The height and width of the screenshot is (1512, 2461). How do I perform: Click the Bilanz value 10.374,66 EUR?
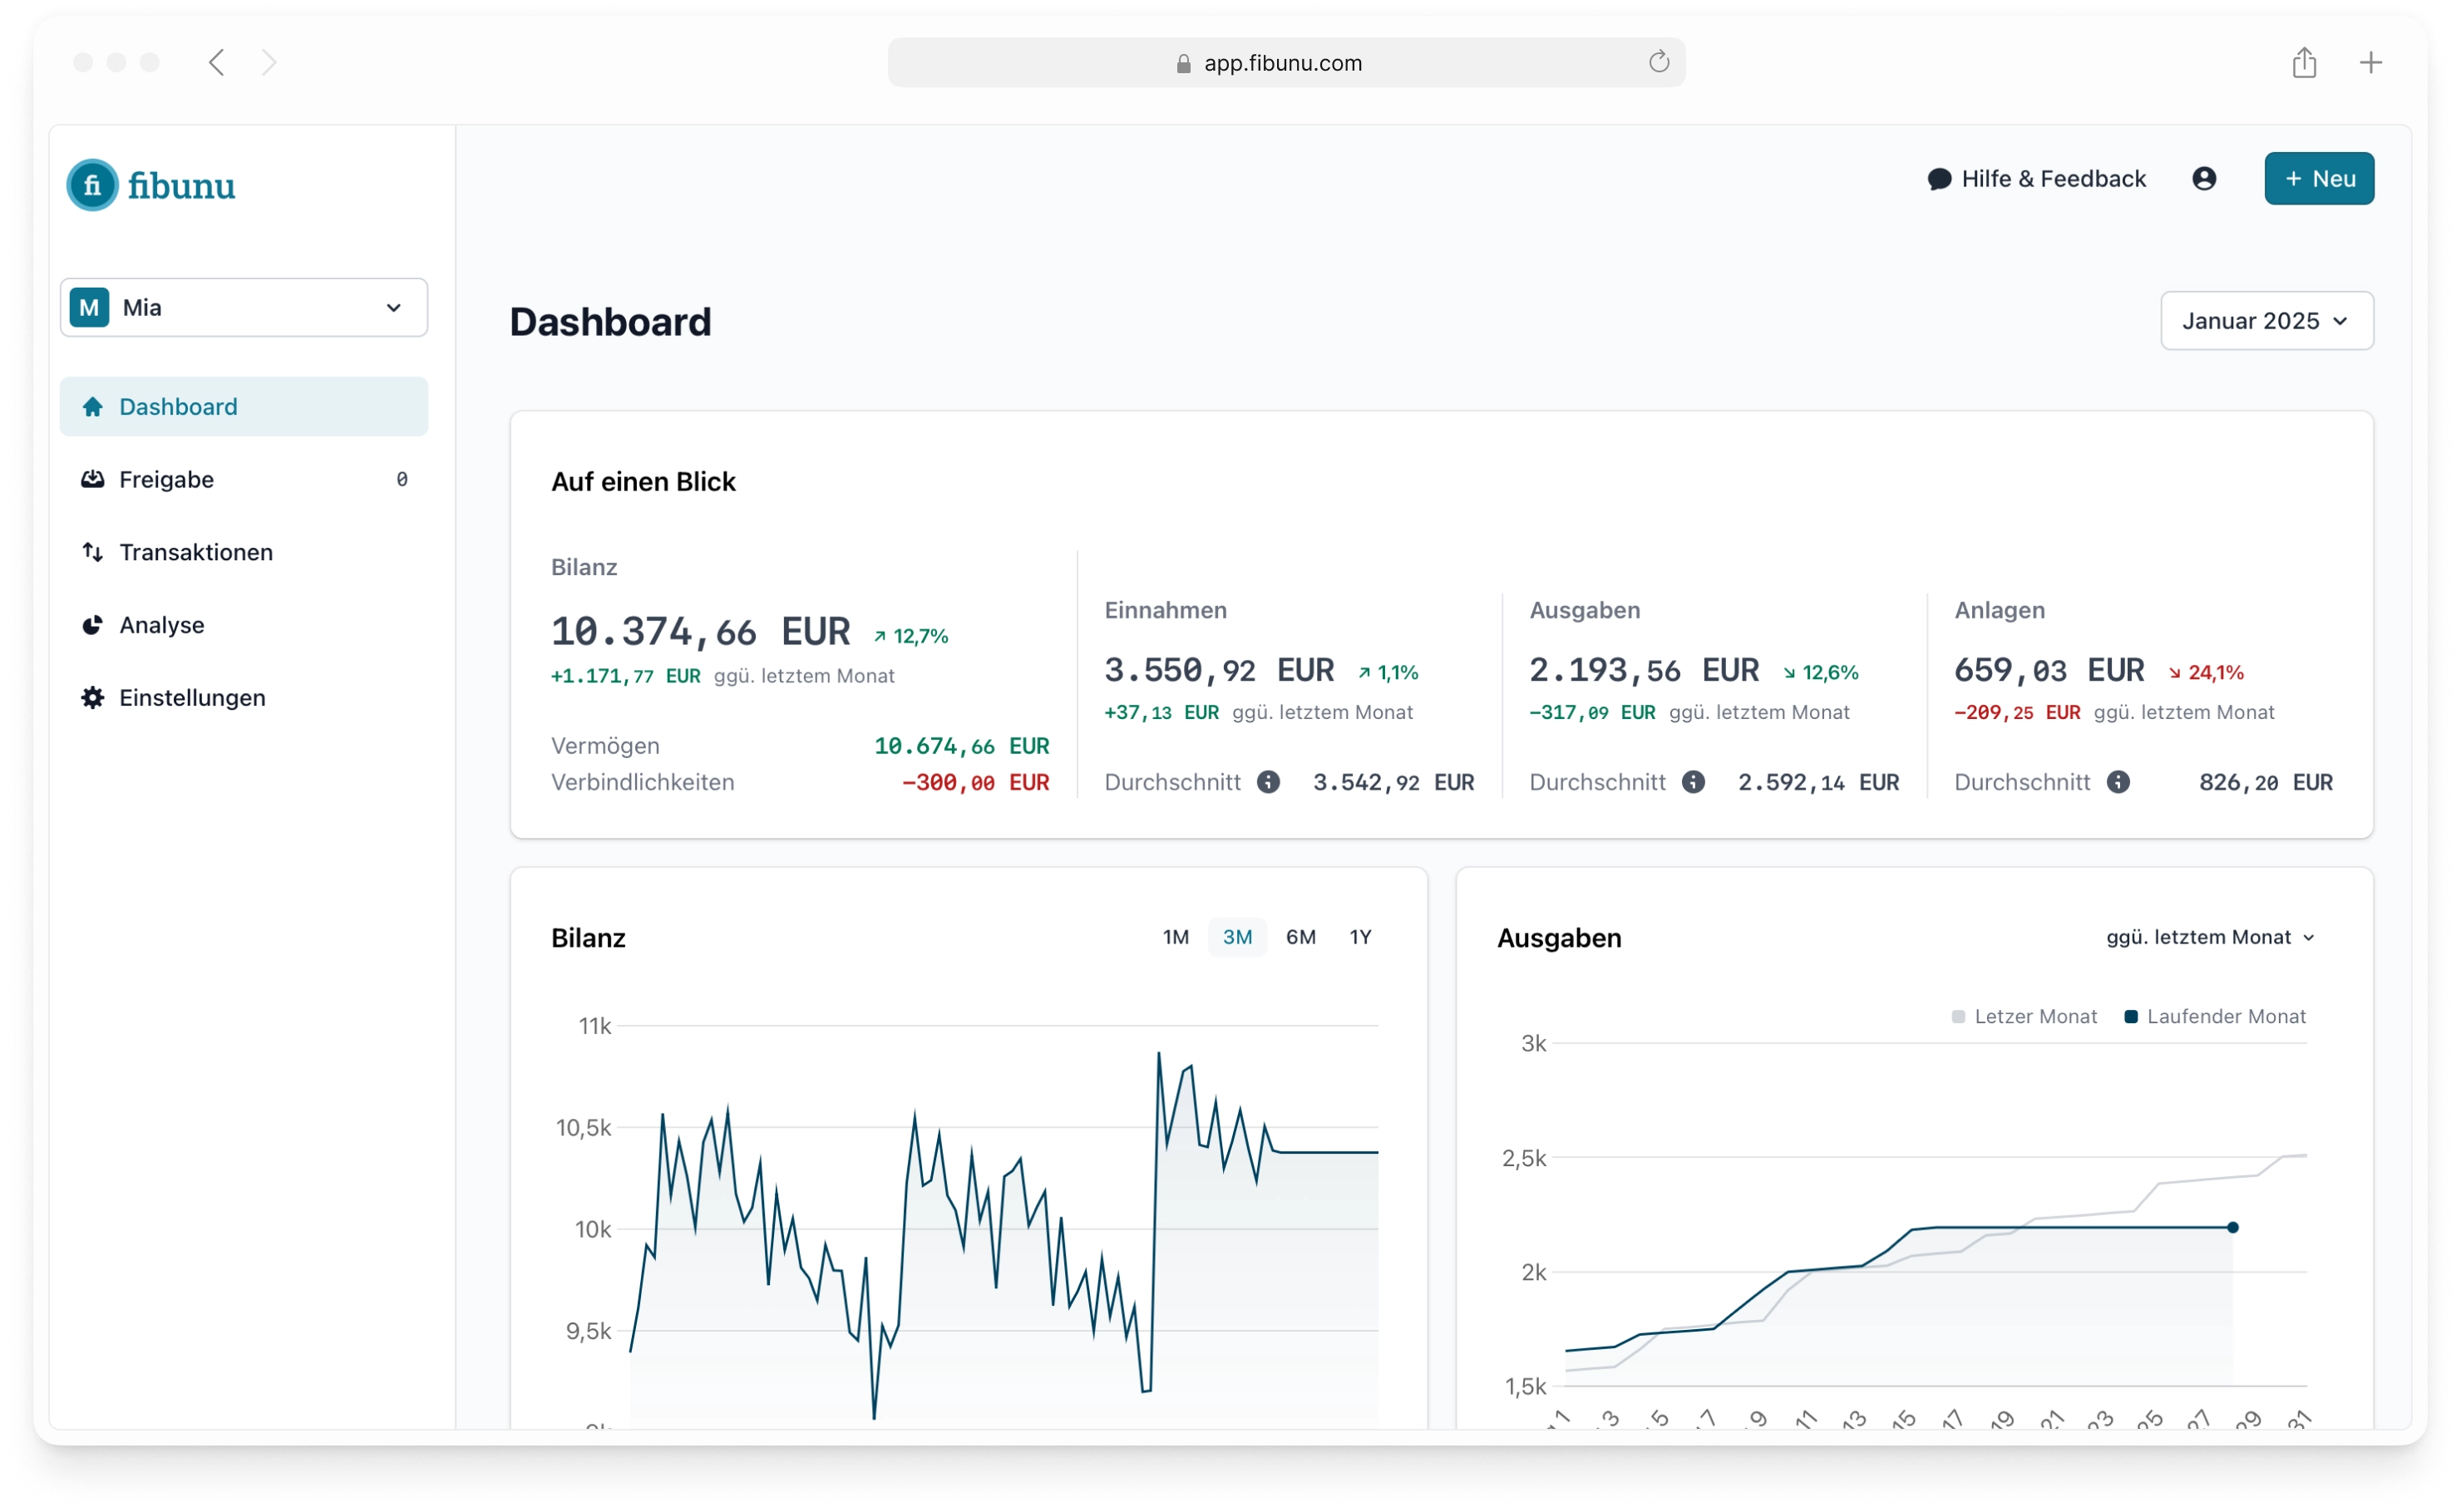click(x=701, y=632)
